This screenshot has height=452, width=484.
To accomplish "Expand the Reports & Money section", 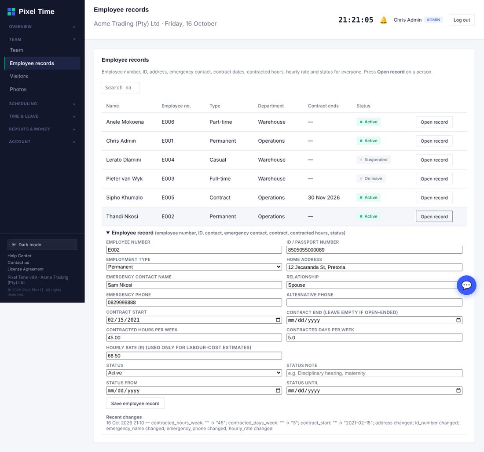I will click(42, 129).
